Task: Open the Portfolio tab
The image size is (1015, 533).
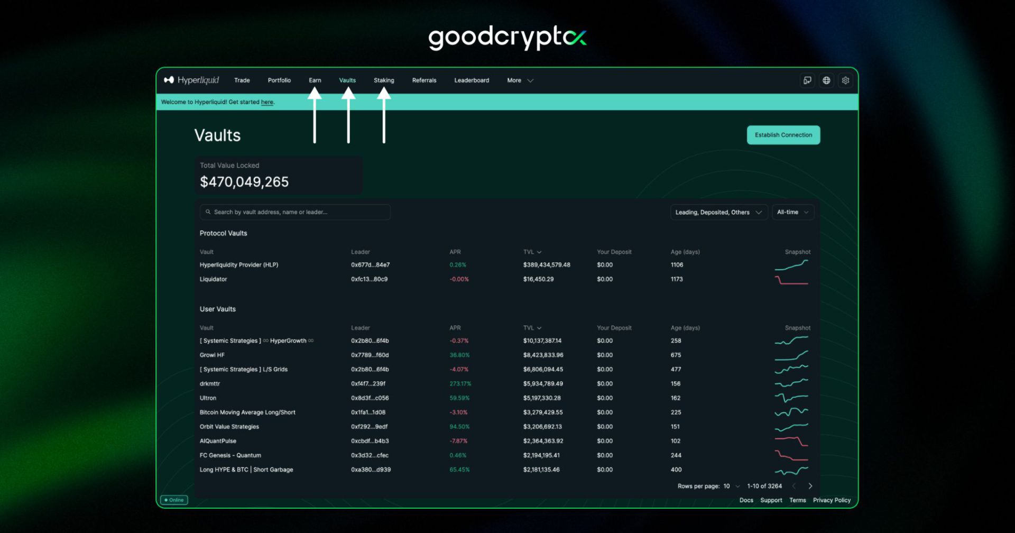Action: 279,80
